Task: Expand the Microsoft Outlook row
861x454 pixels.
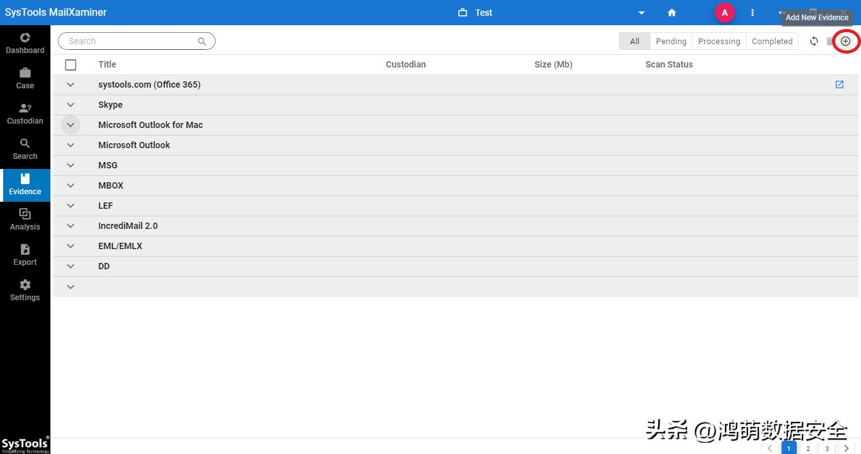Action: pos(71,145)
